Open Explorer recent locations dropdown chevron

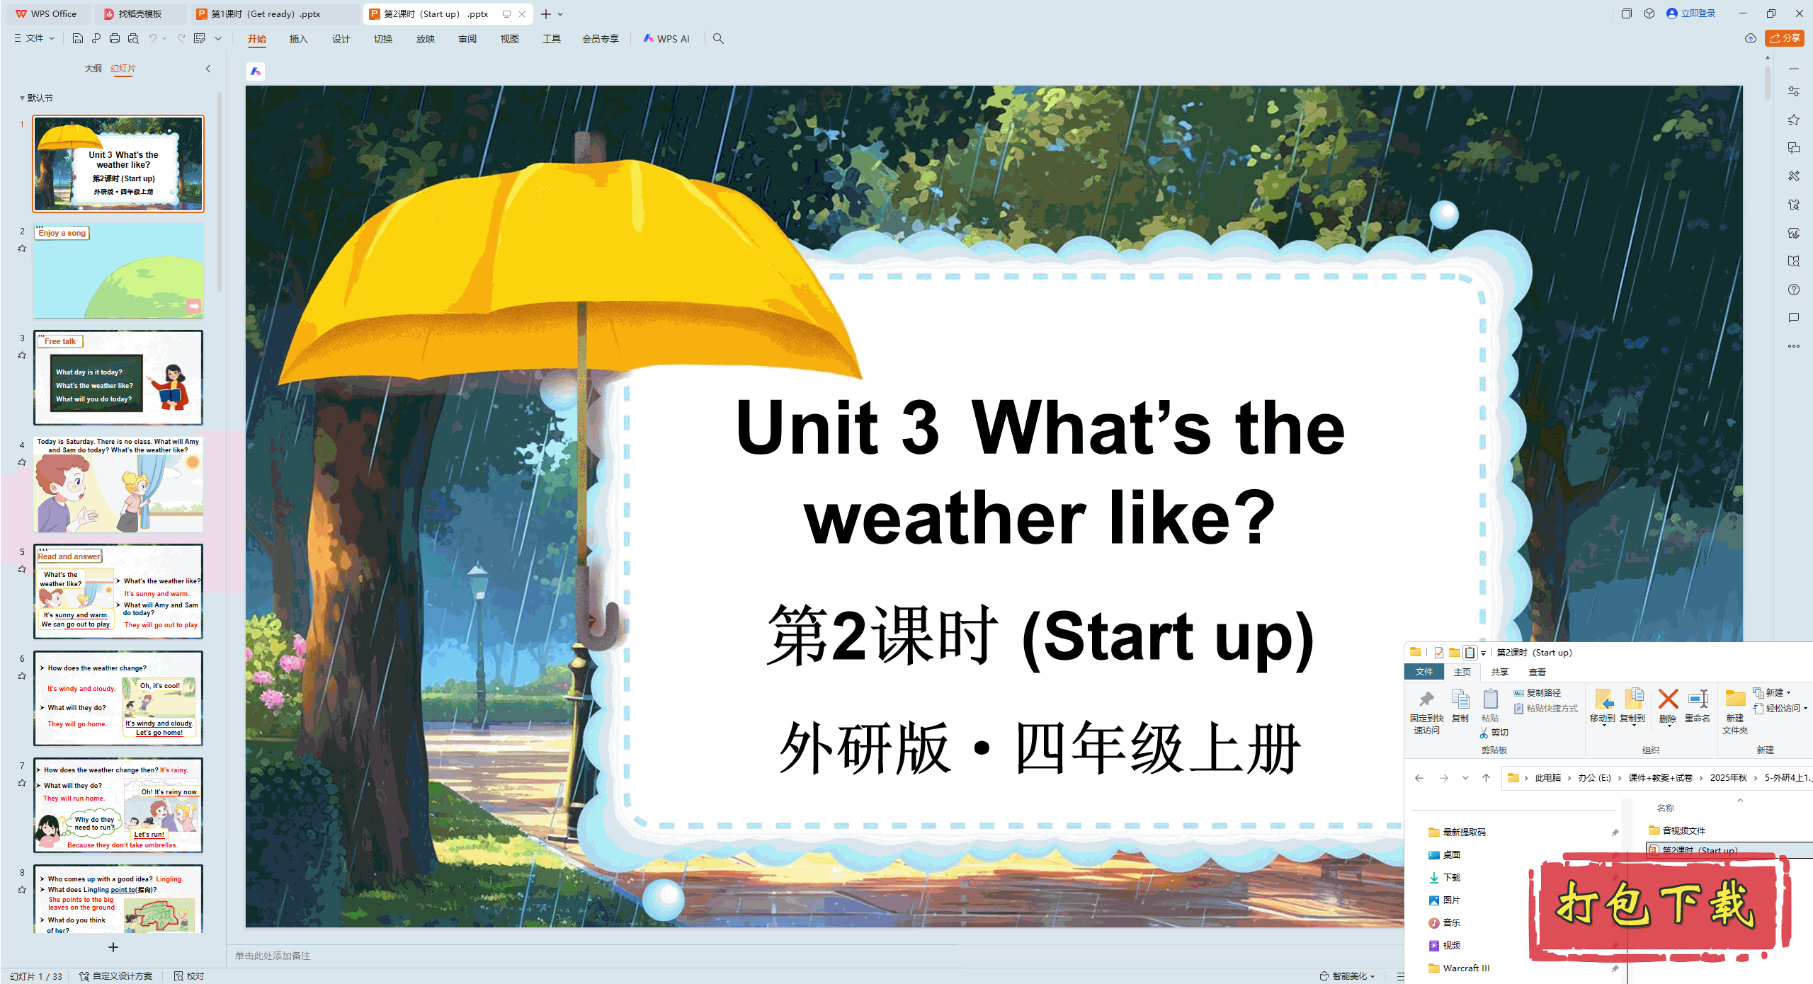(x=1465, y=778)
